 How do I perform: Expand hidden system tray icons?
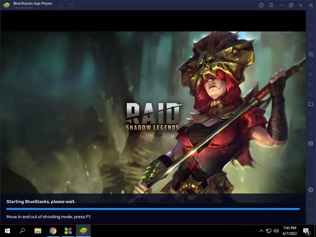pos(261,231)
